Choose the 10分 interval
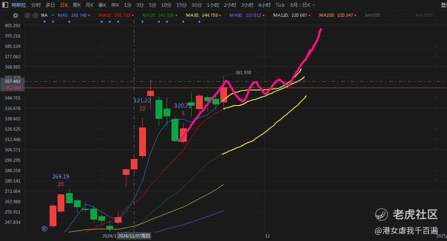447x241 pixels. pyautogui.click(x=166, y=5)
